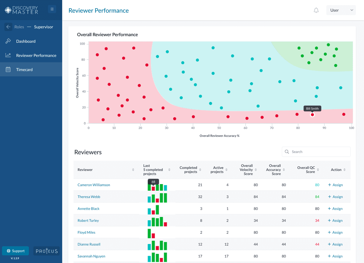Click in the reviewers Search field
Image resolution: width=364 pixels, height=263 pixels.
(x=319, y=152)
